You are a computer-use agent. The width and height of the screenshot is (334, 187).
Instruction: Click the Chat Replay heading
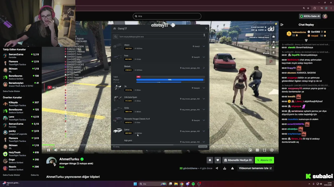pos(306,25)
